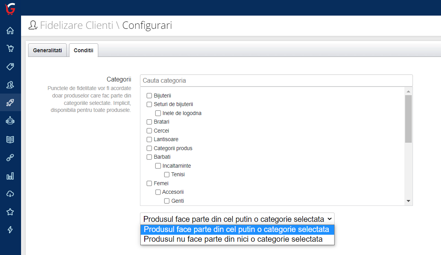Screen dimensions: 441x255
Task: Tick the Inele de logodna checkbox
Action: pyautogui.click(x=158, y=113)
